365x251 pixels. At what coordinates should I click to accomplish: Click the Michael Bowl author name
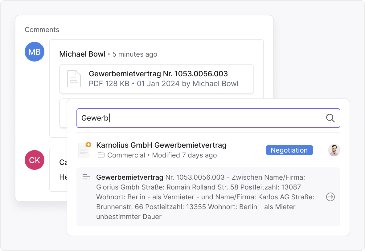[x=82, y=54]
